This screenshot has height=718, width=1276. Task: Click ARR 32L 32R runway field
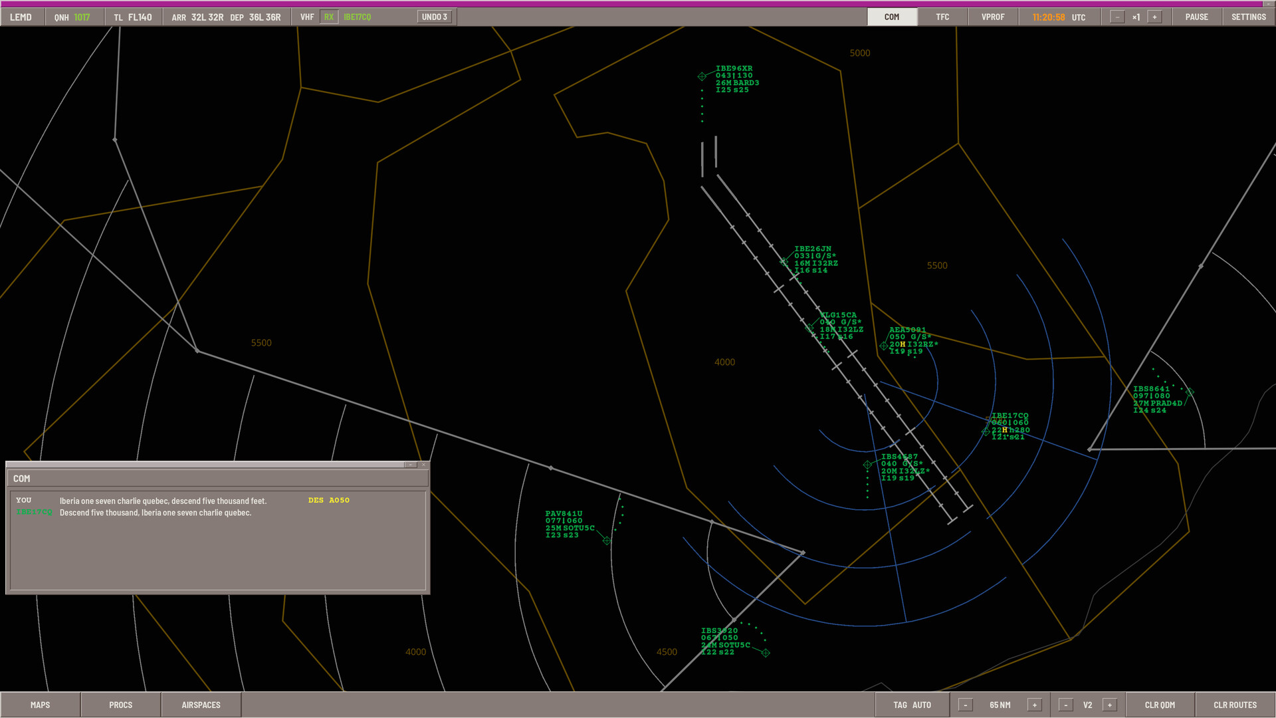[x=197, y=17]
